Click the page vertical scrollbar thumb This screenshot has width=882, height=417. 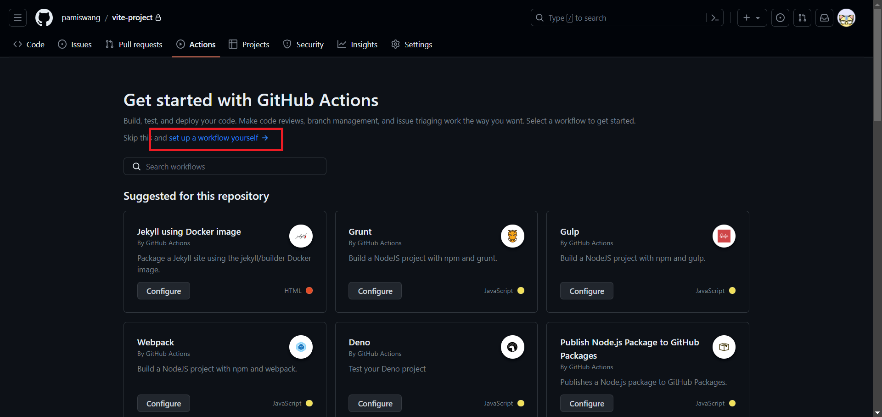tap(877, 64)
